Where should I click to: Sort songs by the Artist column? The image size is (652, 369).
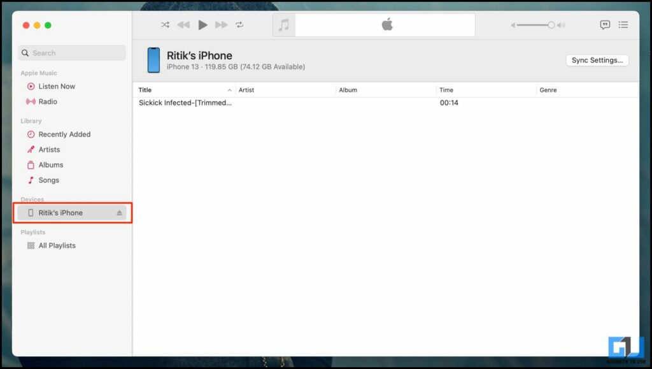[246, 90]
